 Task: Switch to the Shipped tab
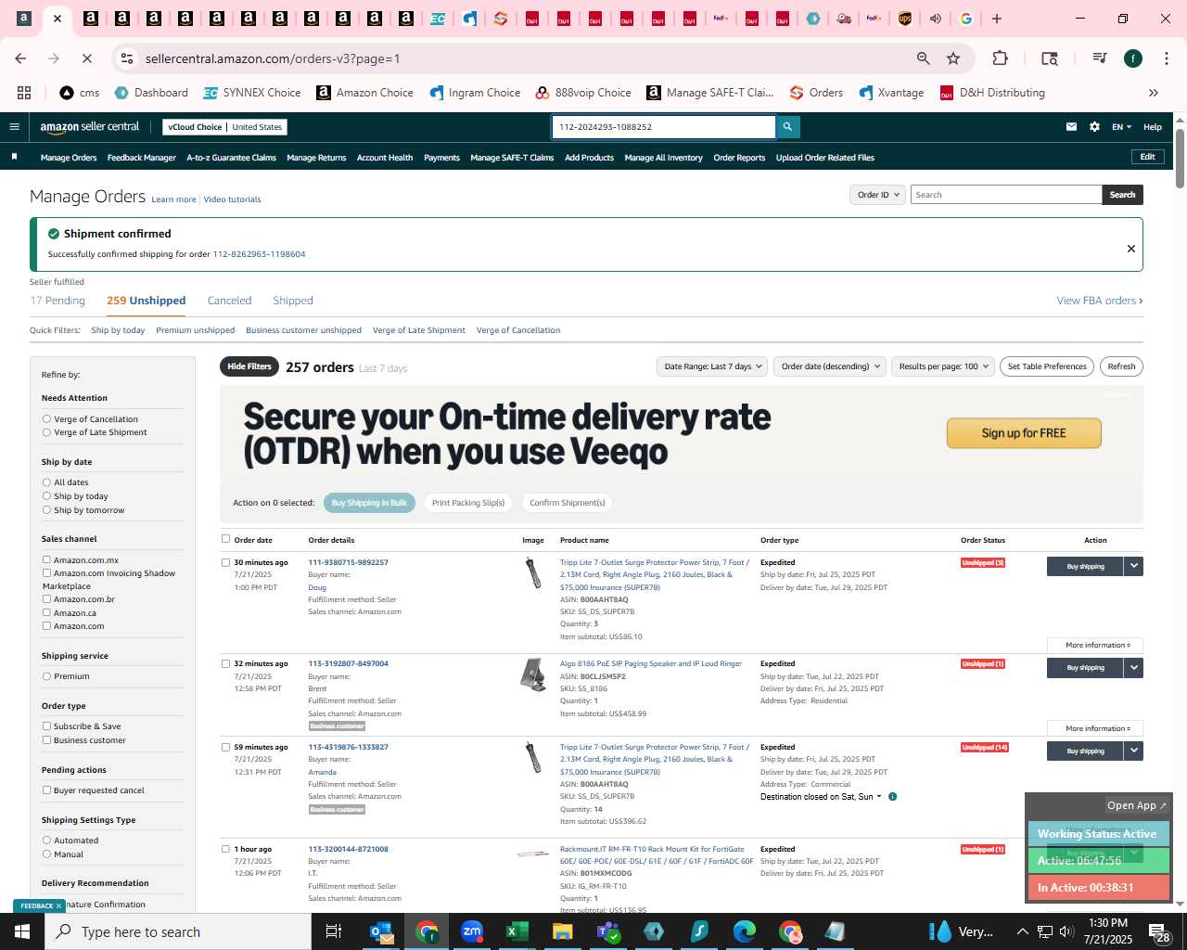293,301
